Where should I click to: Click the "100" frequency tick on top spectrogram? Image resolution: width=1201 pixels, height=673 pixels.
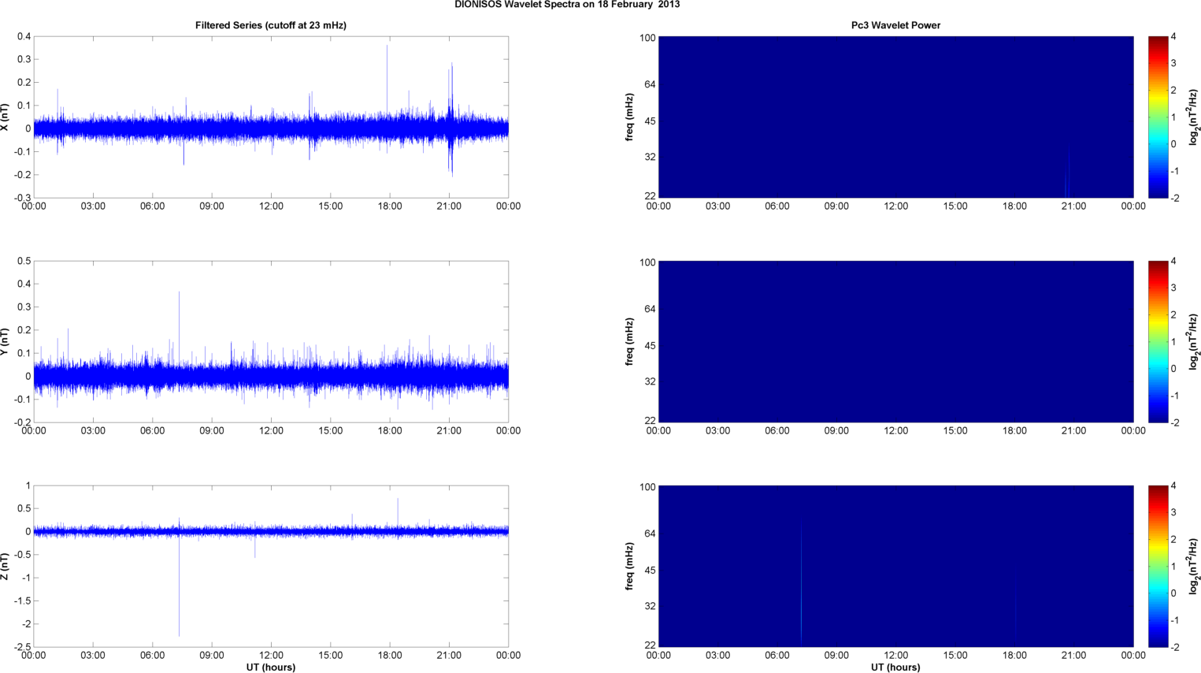point(647,38)
